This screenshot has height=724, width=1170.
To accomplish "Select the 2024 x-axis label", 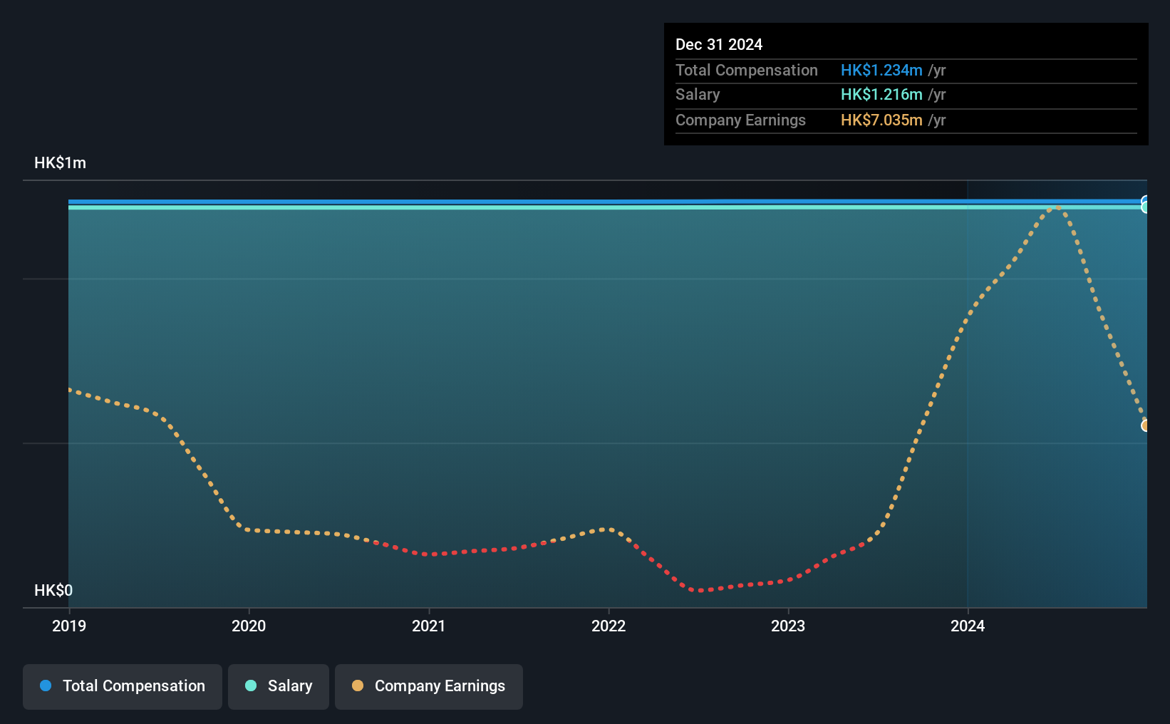I will 968,626.
